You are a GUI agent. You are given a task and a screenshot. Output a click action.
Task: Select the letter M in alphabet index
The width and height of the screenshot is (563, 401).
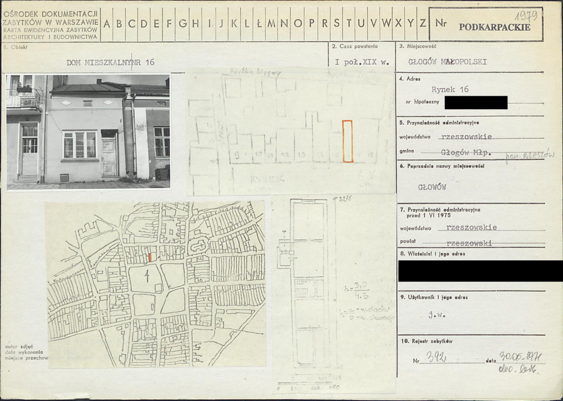[271, 23]
